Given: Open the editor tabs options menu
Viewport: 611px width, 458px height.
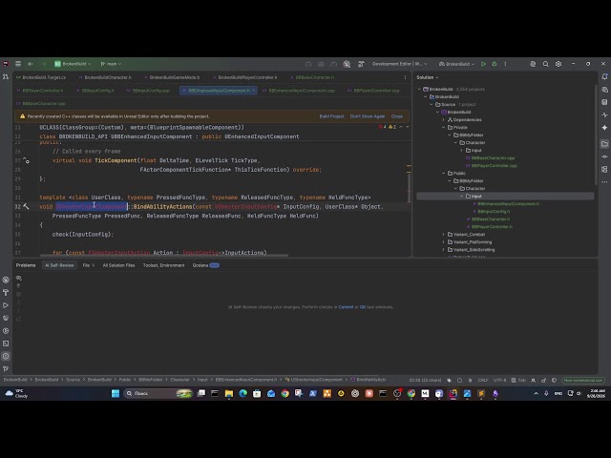Looking at the screenshot, I should coord(405,77).
